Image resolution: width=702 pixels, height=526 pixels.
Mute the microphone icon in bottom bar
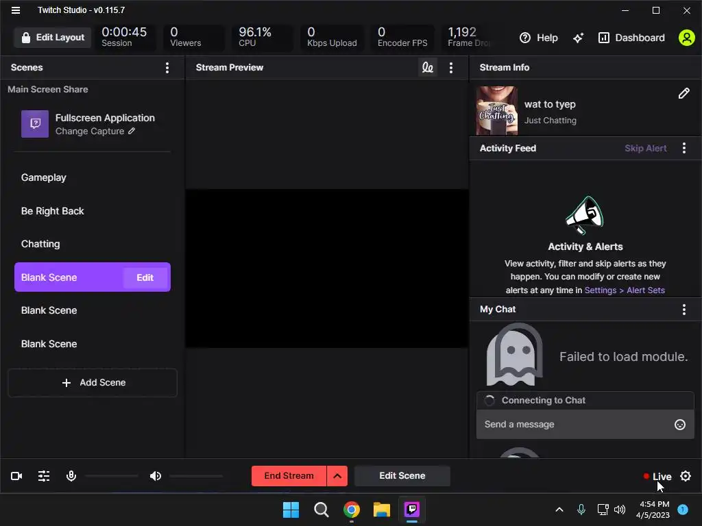pyautogui.click(x=71, y=476)
